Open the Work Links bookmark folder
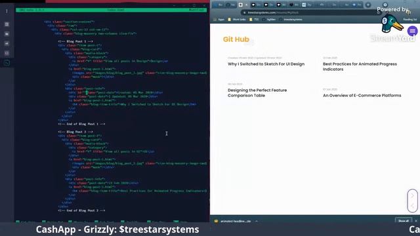Screen dimensions: 420x236 coord(237,20)
